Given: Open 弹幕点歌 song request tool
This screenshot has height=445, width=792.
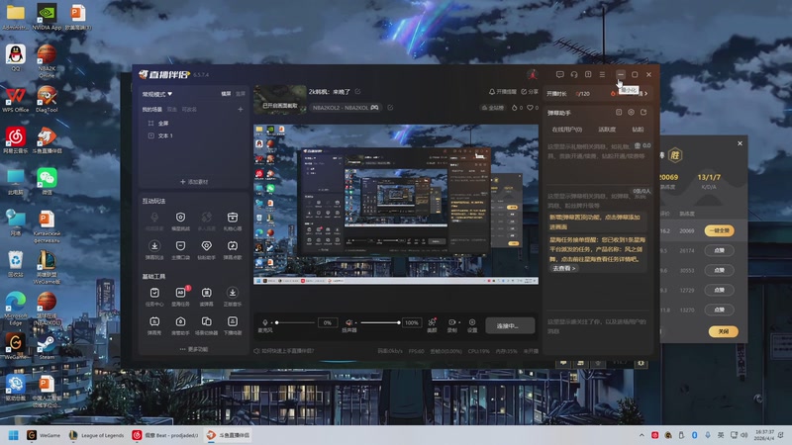Looking at the screenshot, I should point(233,250).
